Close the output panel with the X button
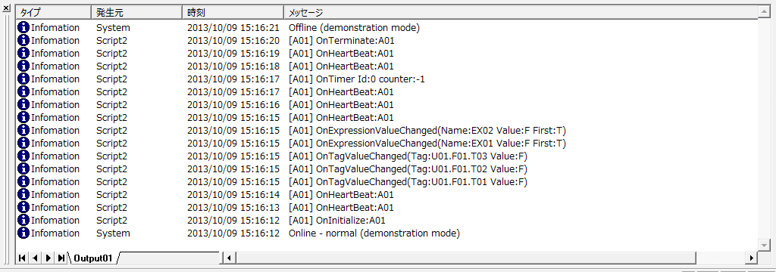The image size is (776, 272). 6,8
